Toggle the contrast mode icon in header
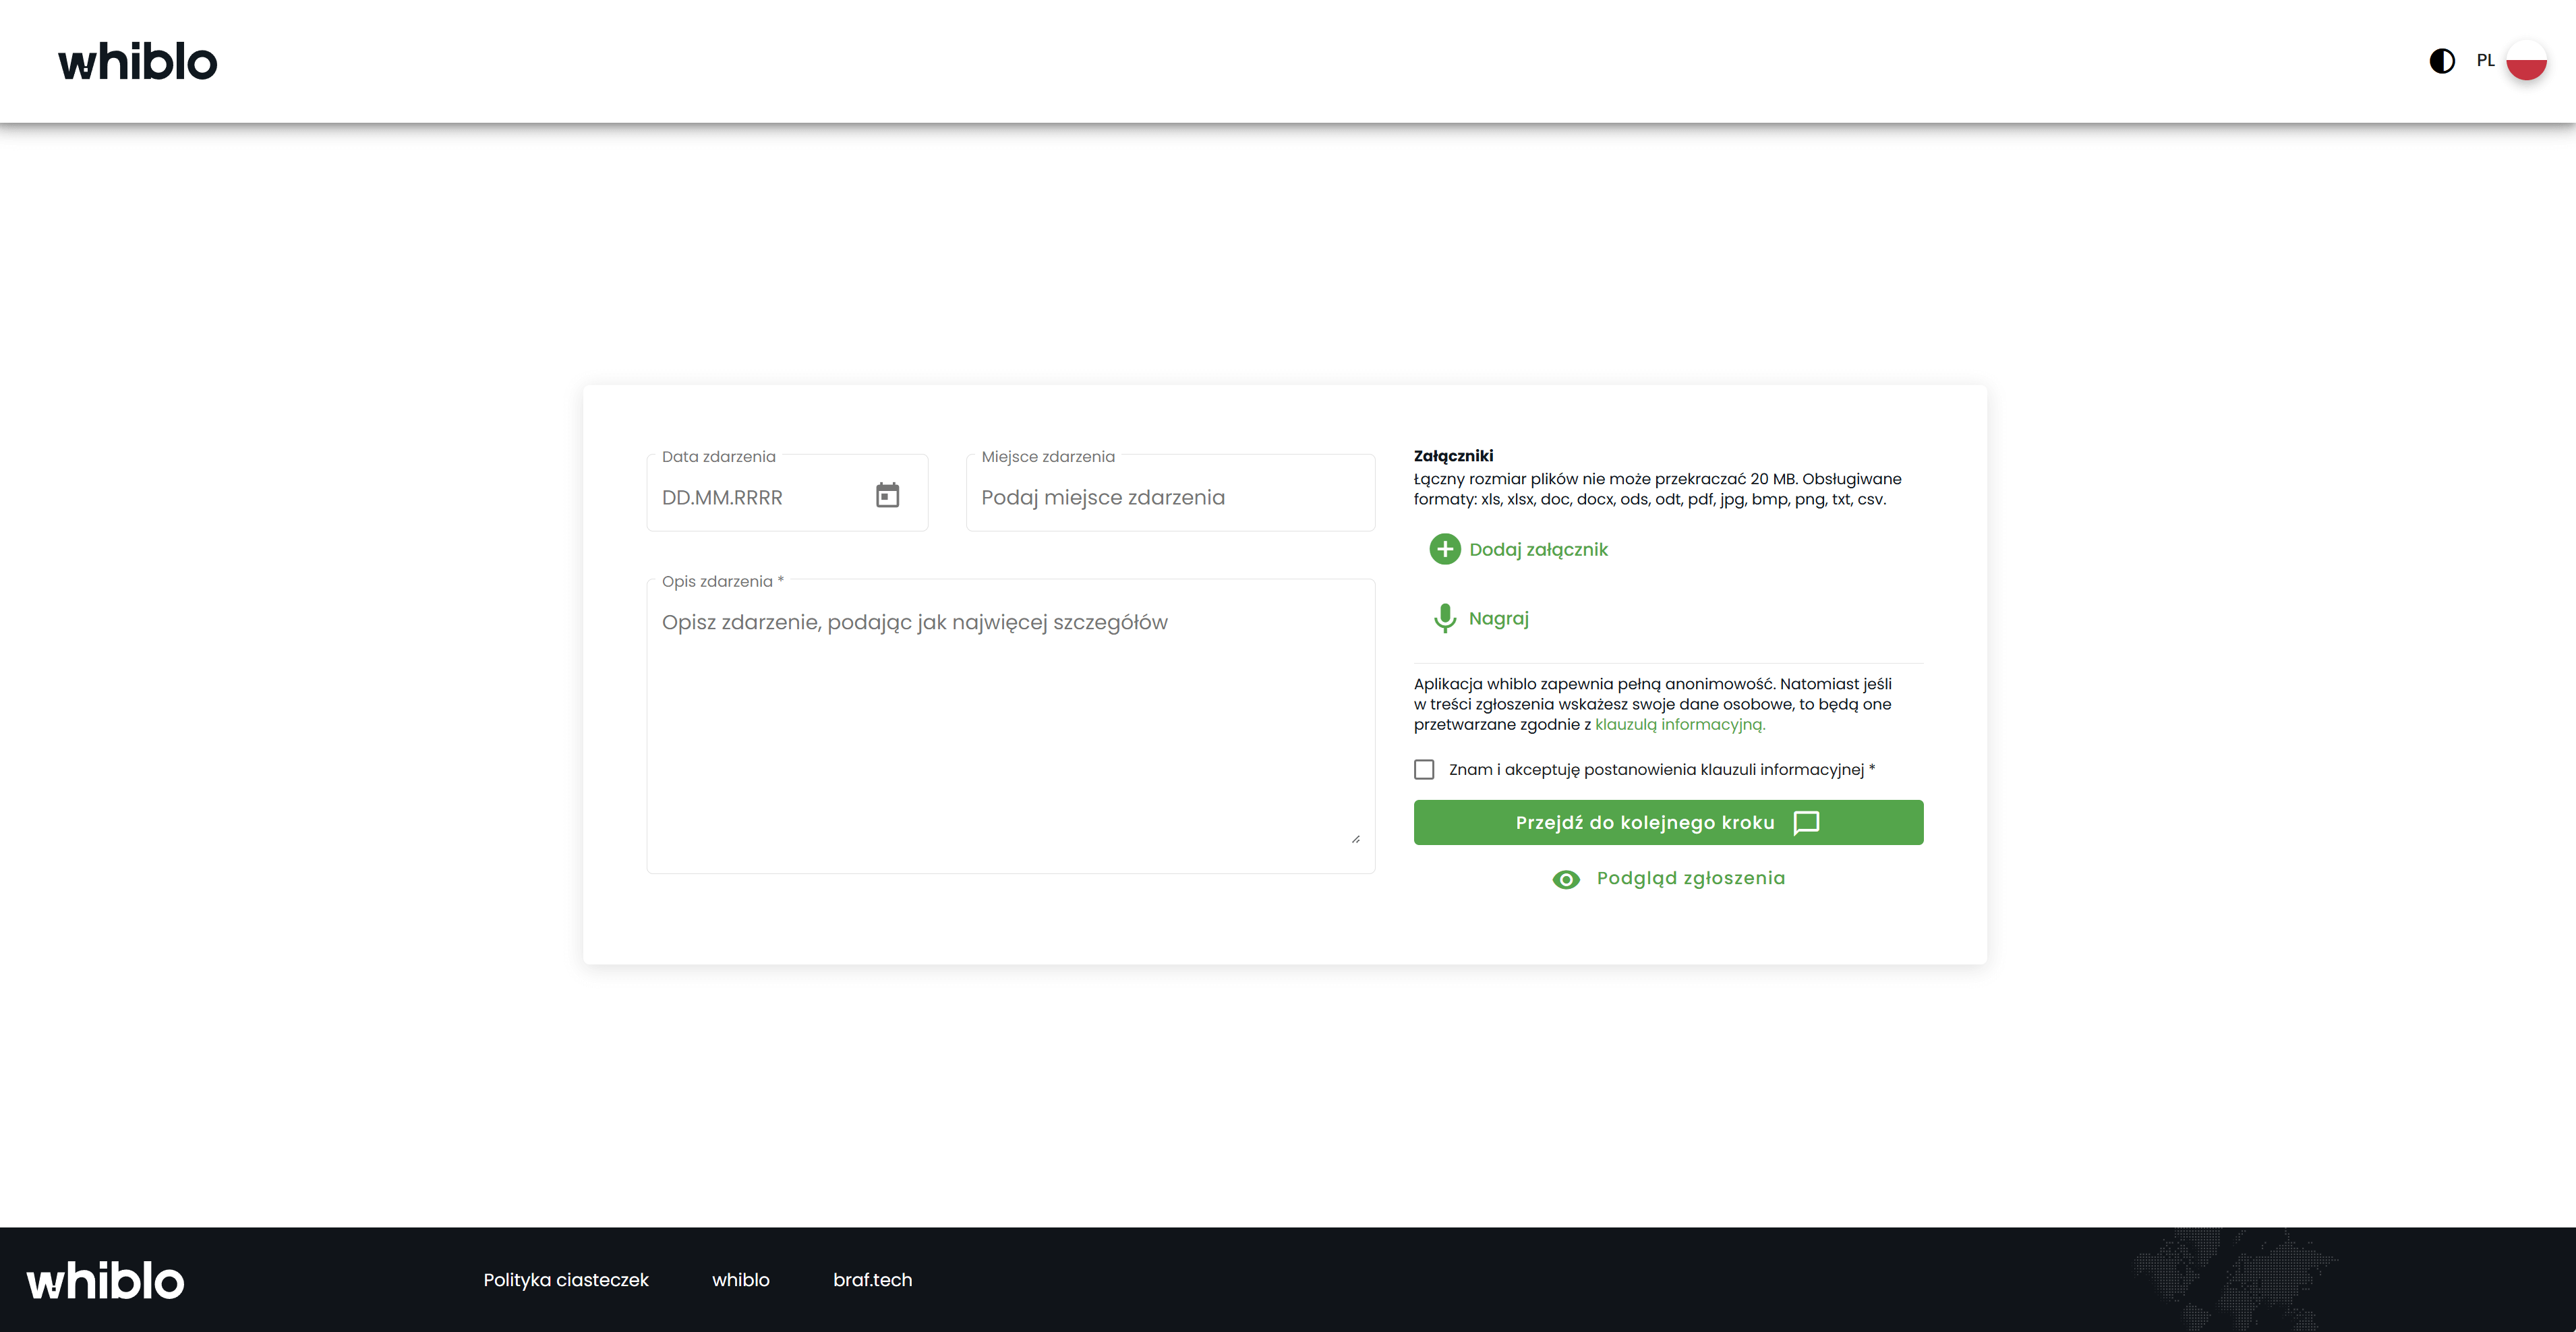 pos(2442,61)
